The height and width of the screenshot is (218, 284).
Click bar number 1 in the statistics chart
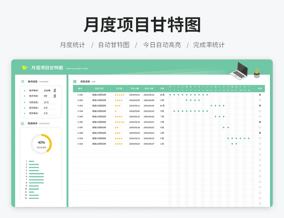point(32,161)
